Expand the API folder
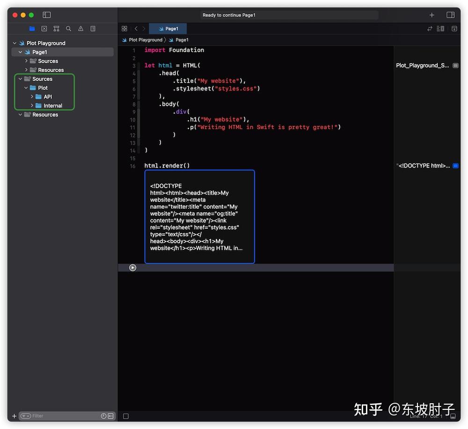Viewport: 468px width, 429px height. coord(32,97)
